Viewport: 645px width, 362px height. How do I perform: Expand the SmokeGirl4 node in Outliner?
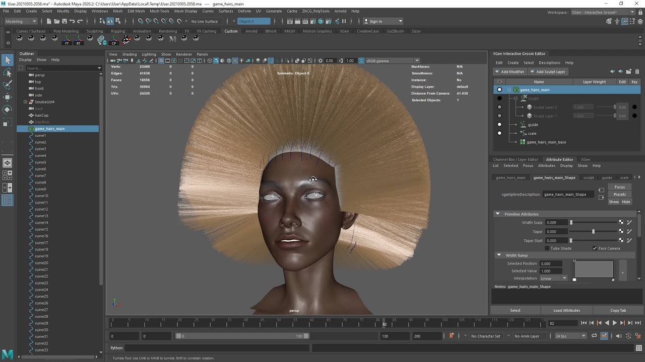pos(25,102)
